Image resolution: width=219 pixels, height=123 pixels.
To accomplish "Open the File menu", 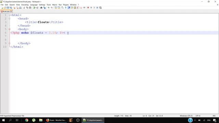I will (2, 5).
